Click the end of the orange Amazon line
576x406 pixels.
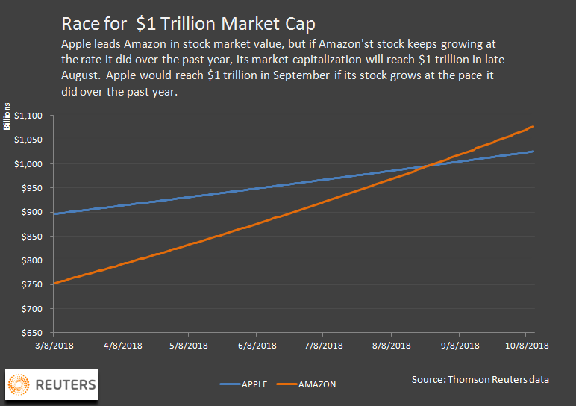(x=533, y=127)
